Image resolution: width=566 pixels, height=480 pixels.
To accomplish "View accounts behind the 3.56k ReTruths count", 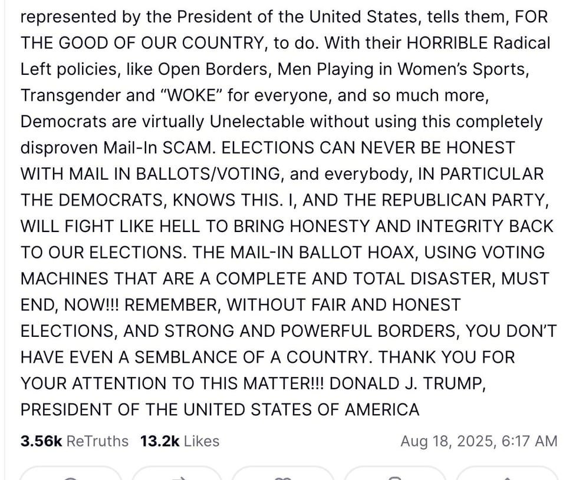I will click(x=74, y=441).
